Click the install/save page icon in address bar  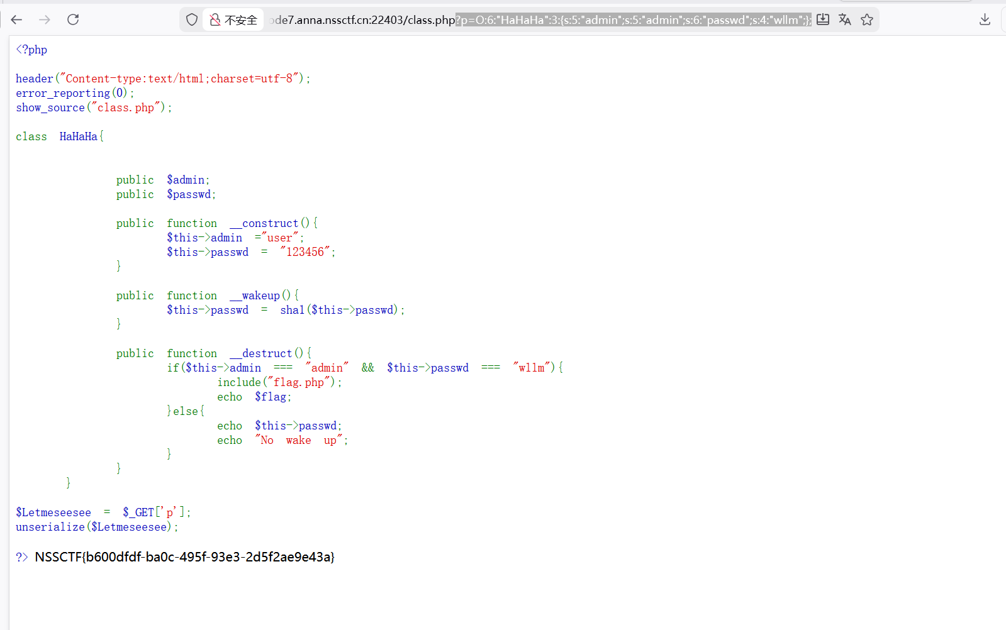click(x=823, y=20)
